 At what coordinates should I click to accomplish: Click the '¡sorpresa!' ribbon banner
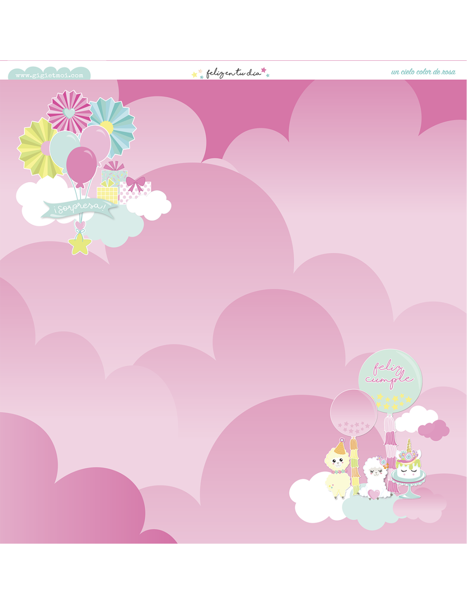79,208
